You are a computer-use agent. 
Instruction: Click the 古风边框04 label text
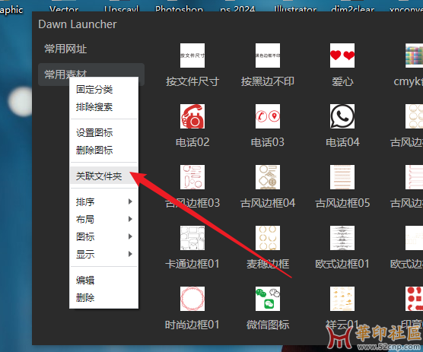point(268,203)
